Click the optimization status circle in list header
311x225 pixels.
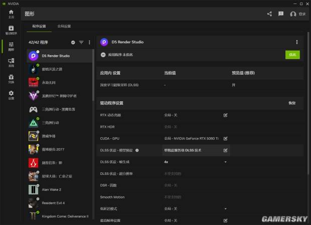tap(73, 43)
